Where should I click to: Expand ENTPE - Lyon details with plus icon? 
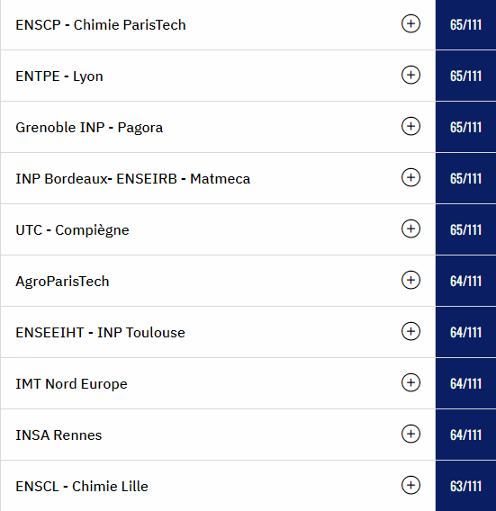coord(410,75)
